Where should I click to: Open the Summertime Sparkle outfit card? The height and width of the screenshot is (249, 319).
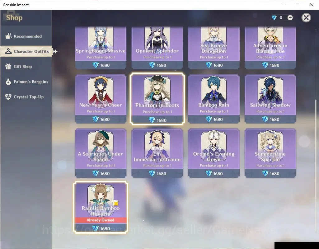(x=270, y=153)
